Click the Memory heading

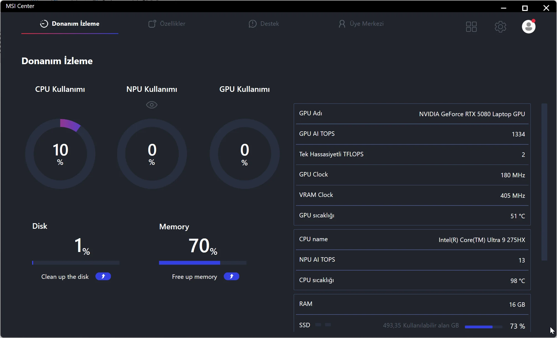174,227
